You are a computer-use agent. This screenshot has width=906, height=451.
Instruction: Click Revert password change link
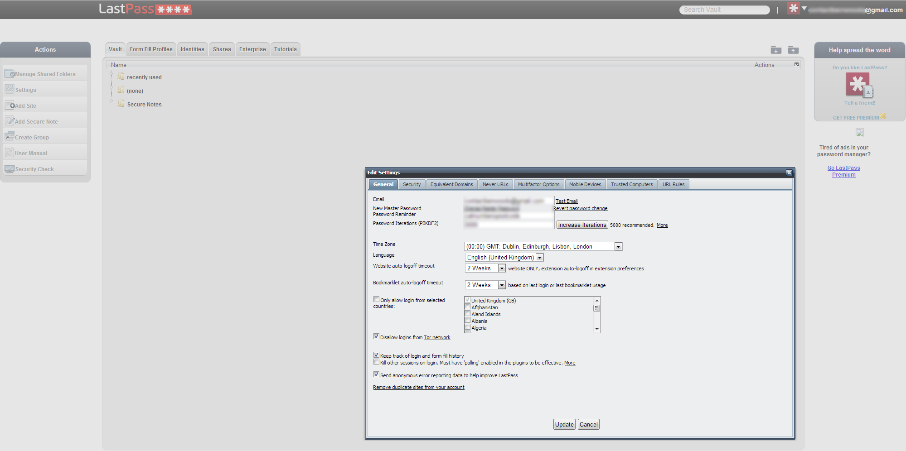(x=581, y=208)
